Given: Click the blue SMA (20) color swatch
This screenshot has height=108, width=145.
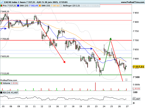Looking at the screenshot, I should pos(18,6).
